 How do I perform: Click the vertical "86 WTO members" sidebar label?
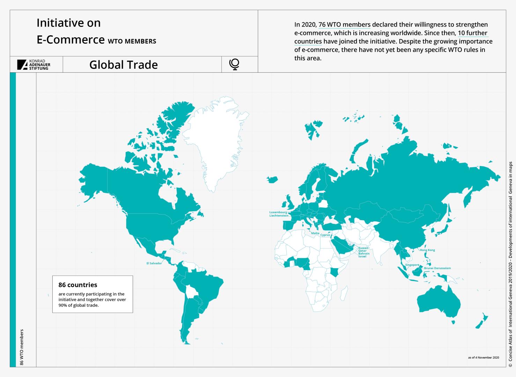(22, 347)
